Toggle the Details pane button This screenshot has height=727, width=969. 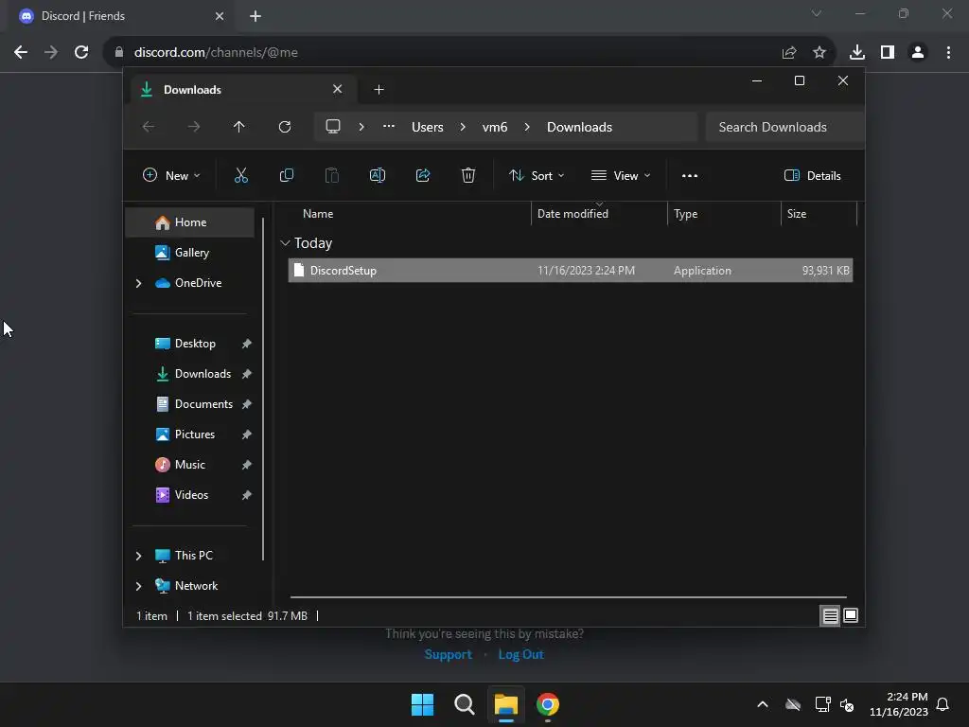(812, 175)
